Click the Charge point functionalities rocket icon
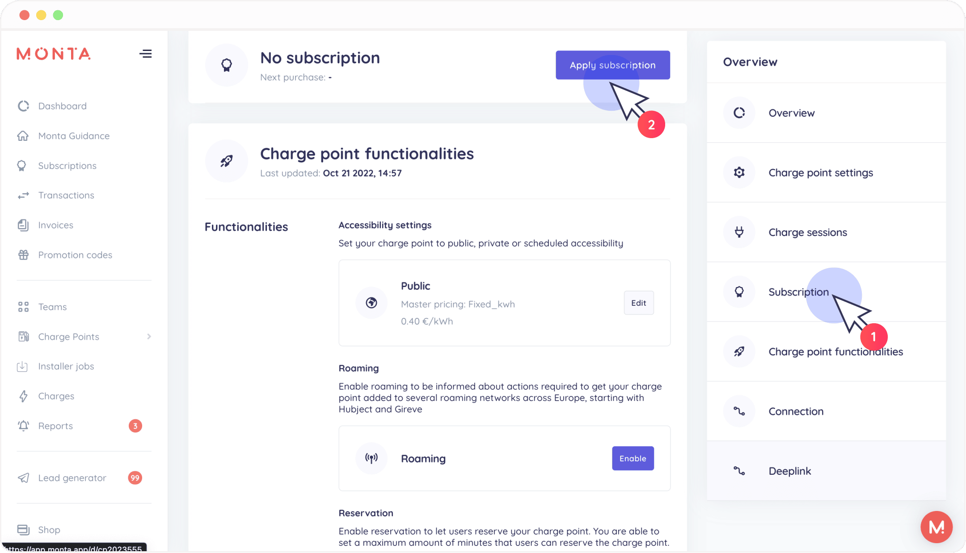Screen dimensions: 966x553 coord(227,161)
